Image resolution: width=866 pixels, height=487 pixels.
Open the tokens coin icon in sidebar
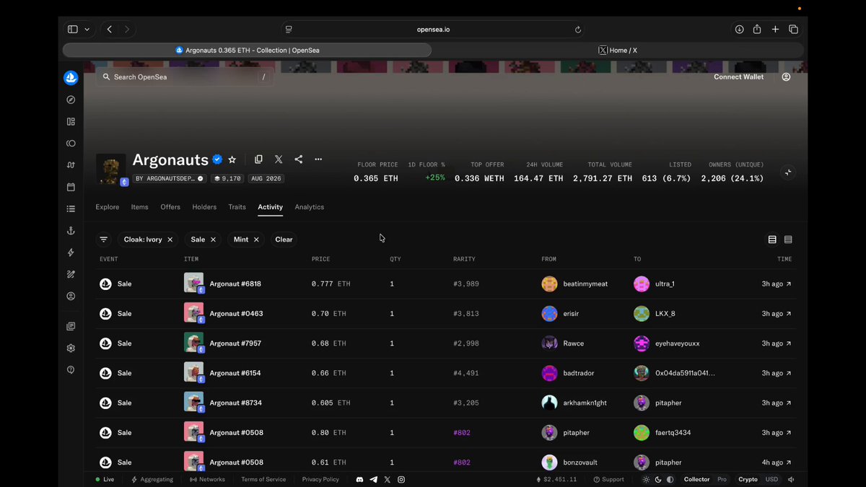click(71, 144)
